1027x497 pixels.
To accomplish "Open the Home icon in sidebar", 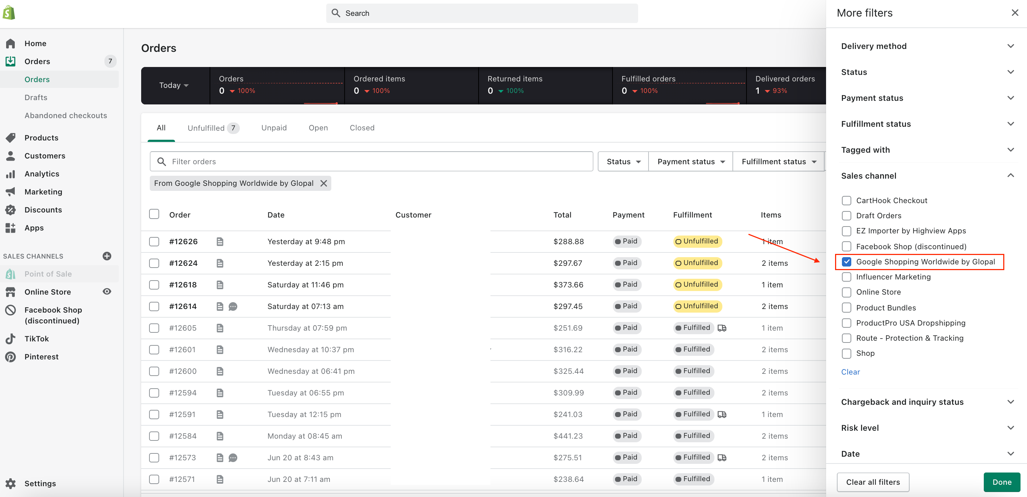I will click(x=10, y=43).
